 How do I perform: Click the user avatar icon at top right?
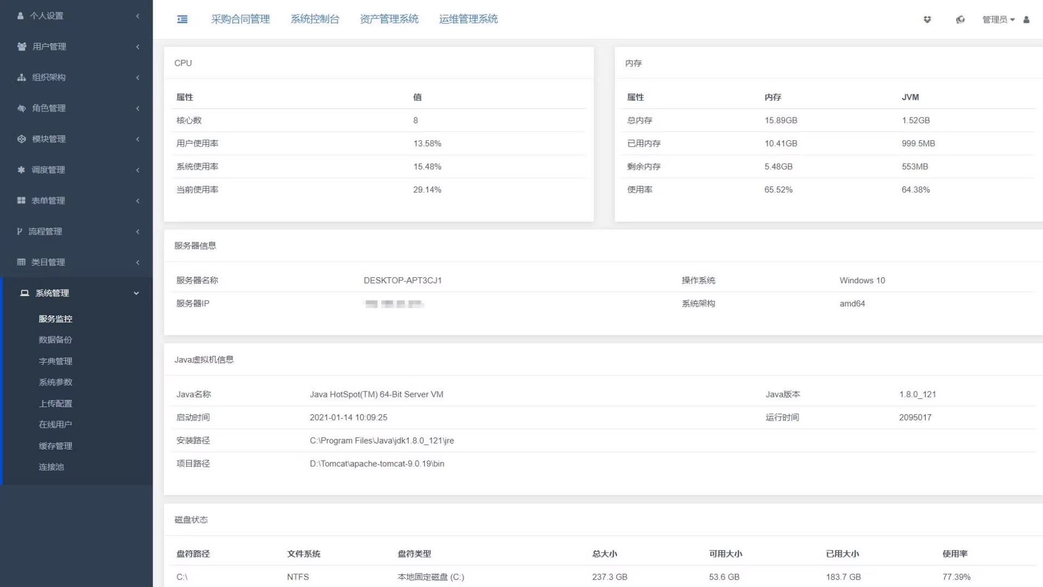[1026, 20]
